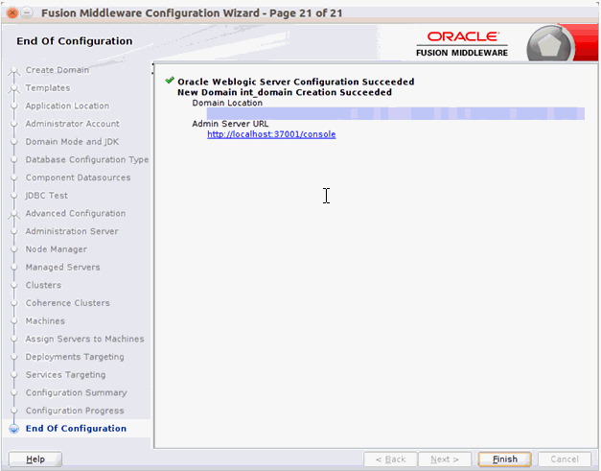Screen dimensions: 601x471
Task: Select the Node Manager step
Action: click(57, 249)
